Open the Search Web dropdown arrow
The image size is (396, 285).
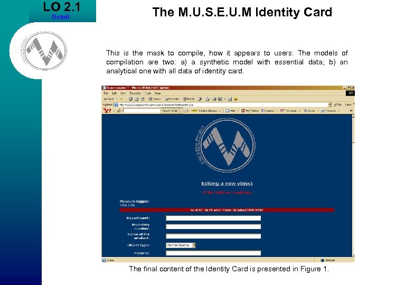pos(181,111)
